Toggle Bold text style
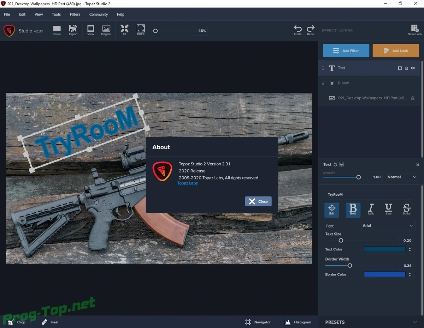 pyautogui.click(x=353, y=210)
